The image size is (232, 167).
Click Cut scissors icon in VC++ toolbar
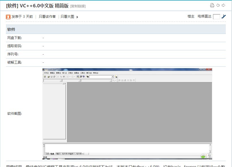coord(58,77)
